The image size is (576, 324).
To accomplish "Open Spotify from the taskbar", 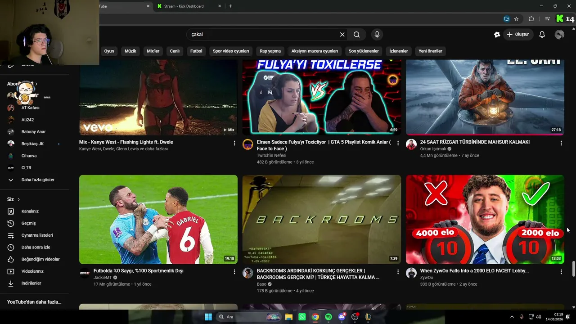I will (328, 317).
